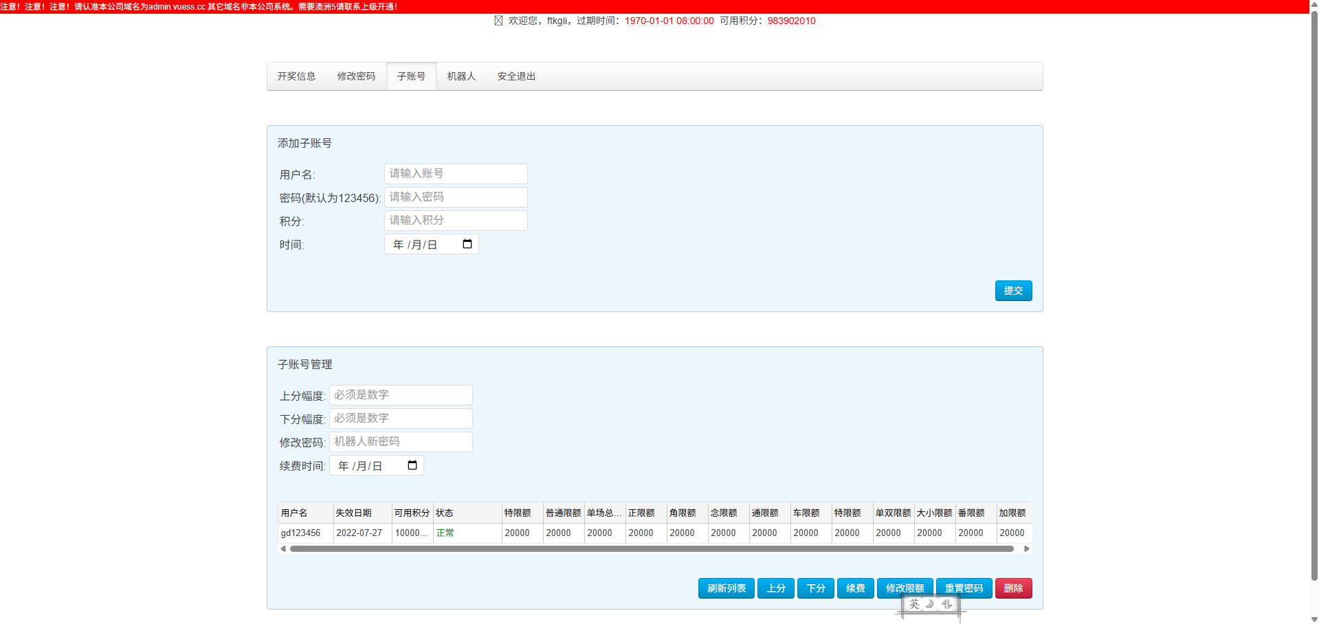The image size is (1319, 624).
Task: Click the table's right scroll arrow
Action: (x=1026, y=548)
